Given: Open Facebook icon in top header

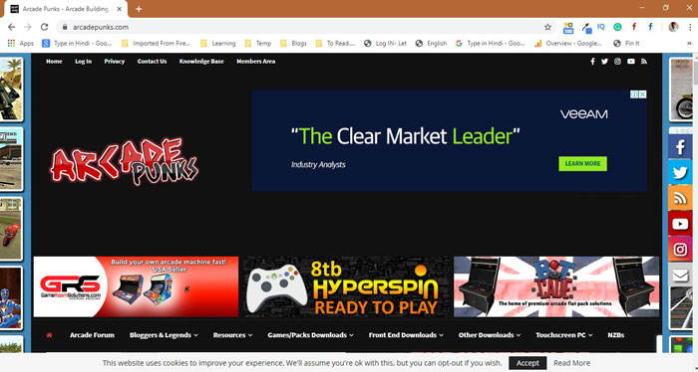Looking at the screenshot, I should tap(592, 62).
